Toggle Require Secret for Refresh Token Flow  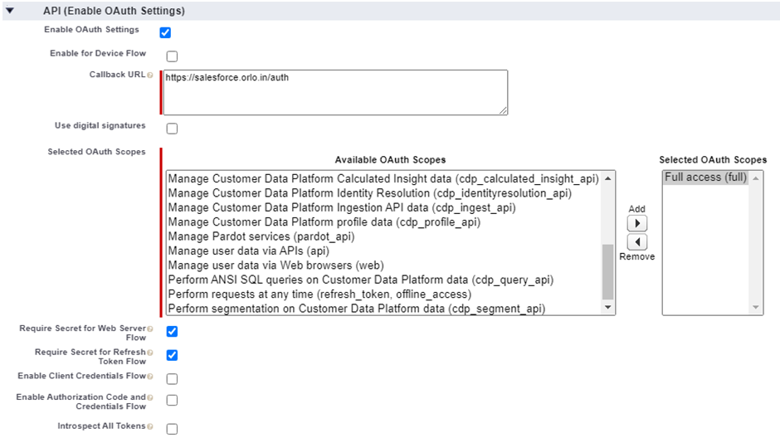[172, 355]
